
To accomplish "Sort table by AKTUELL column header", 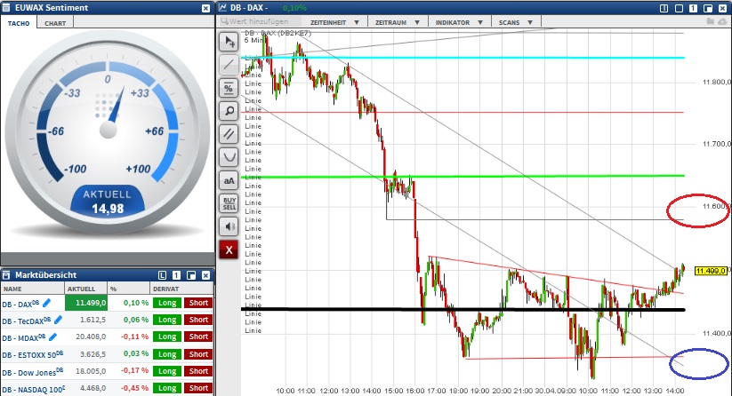I will coord(86,289).
